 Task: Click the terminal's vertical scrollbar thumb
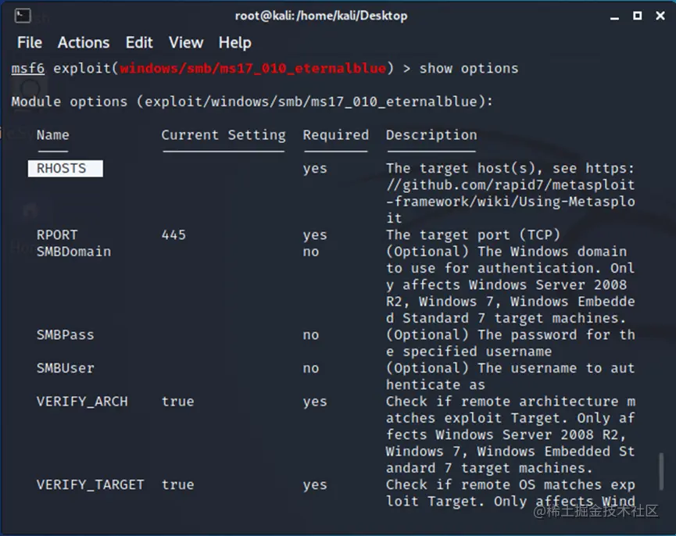pyautogui.click(x=662, y=471)
